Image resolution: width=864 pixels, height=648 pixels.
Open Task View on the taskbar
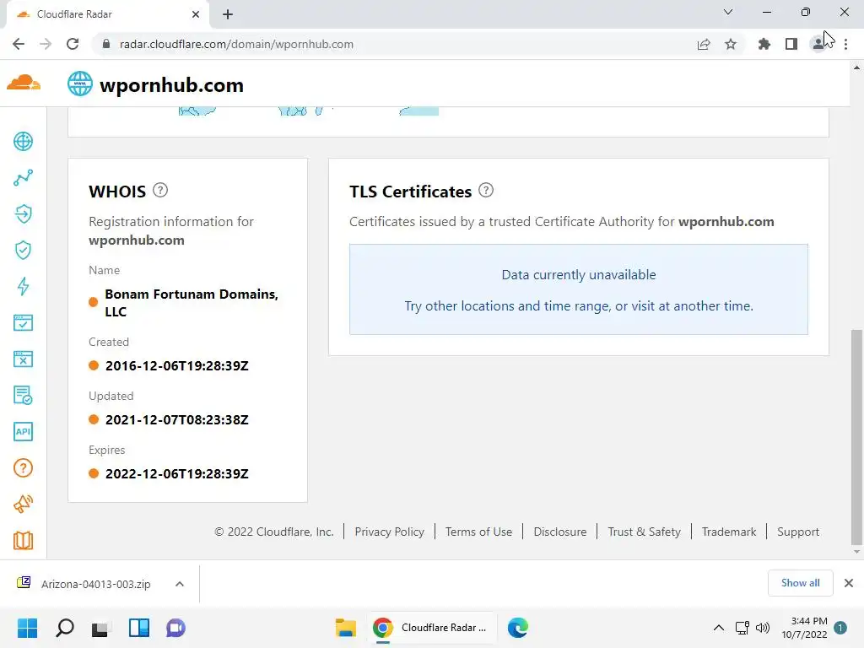point(101,628)
